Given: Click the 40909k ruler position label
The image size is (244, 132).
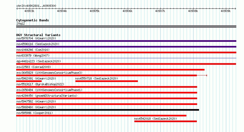Looking at the screenshot, I should coord(226,11).
